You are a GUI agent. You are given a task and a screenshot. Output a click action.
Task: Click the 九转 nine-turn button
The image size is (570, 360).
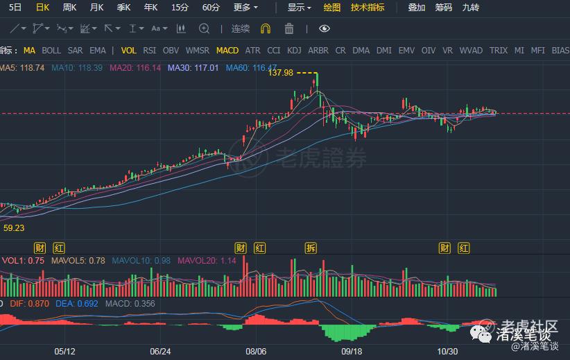471,7
